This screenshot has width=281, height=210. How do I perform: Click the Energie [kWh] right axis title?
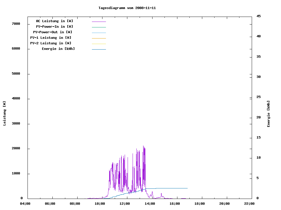(268, 114)
